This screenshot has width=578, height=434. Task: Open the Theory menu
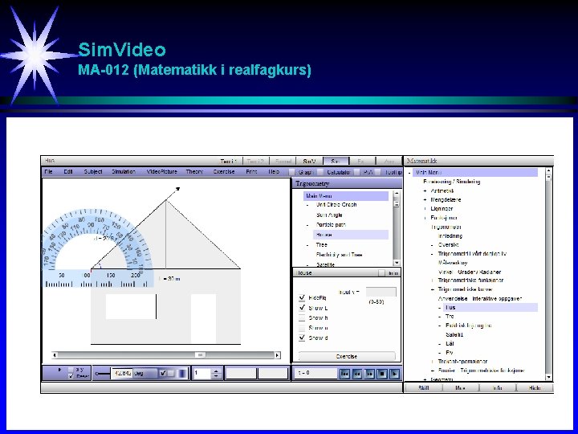click(x=194, y=172)
